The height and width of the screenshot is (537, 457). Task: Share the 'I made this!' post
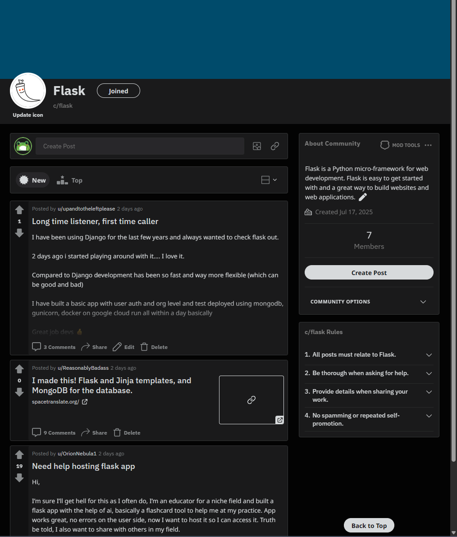[x=94, y=432]
